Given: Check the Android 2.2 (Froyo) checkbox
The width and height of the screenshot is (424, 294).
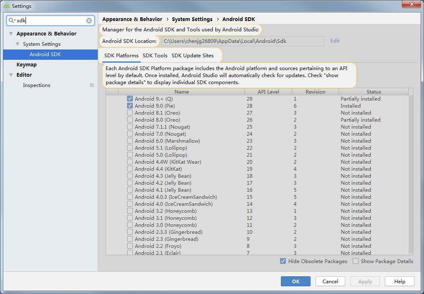Looking at the screenshot, I should [x=130, y=246].
